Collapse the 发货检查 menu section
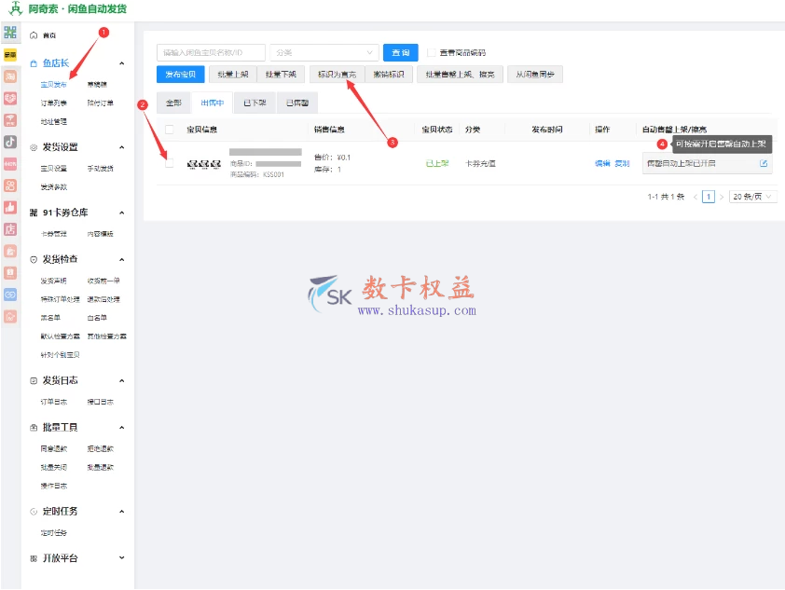This screenshot has height=590, width=785. click(121, 260)
